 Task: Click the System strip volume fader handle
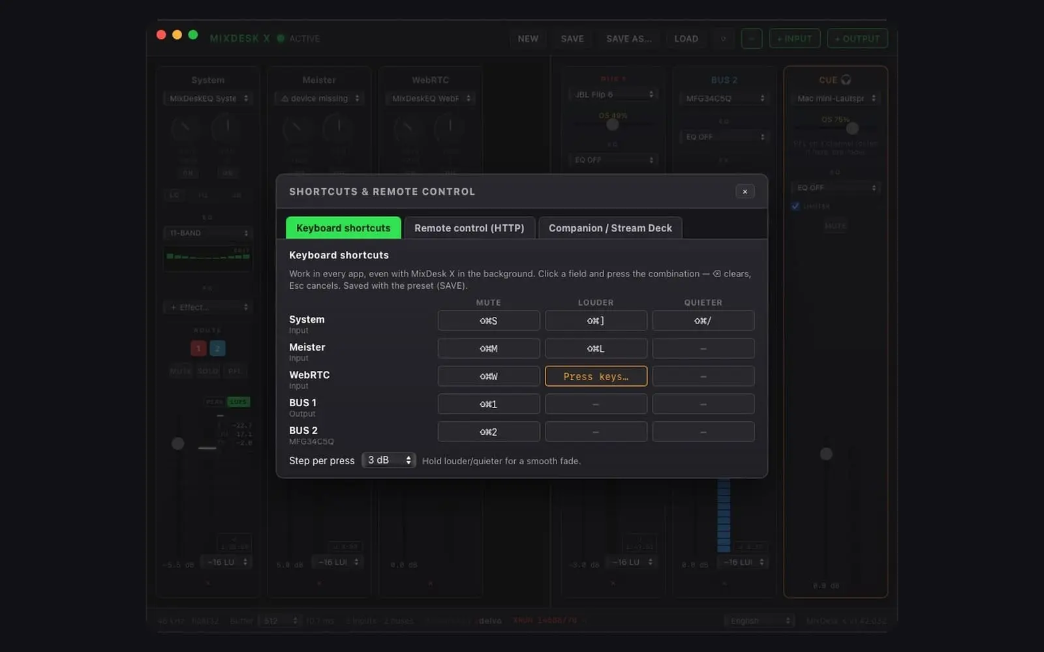pos(177,443)
